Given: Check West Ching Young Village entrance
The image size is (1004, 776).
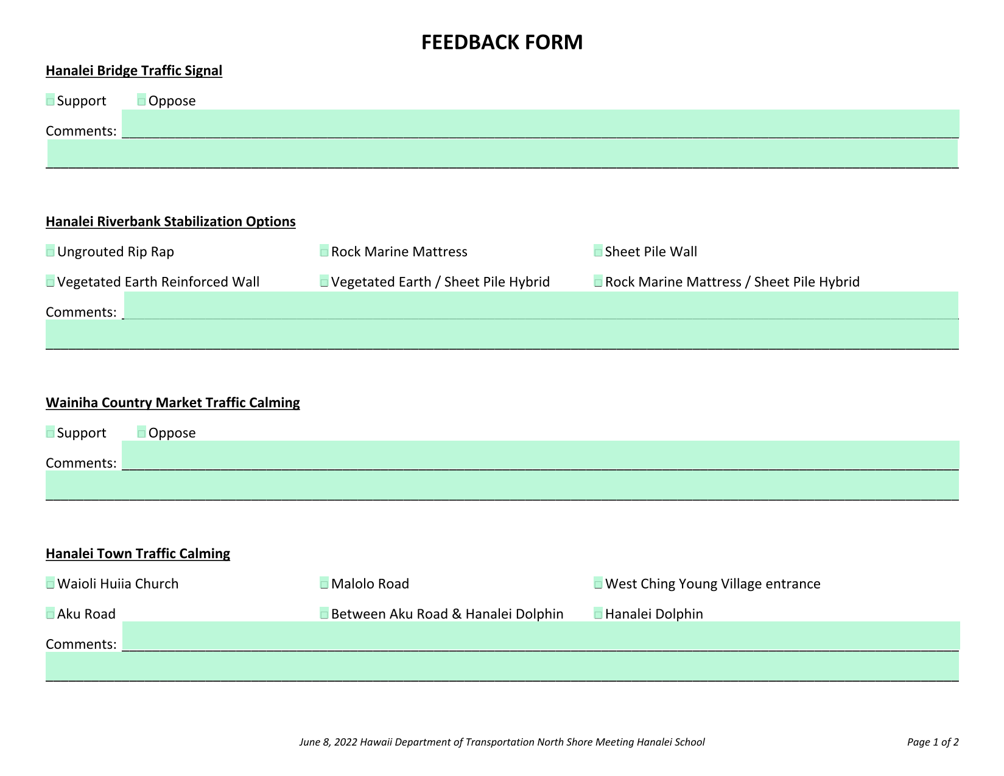Looking at the screenshot, I should pyautogui.click(x=599, y=583).
